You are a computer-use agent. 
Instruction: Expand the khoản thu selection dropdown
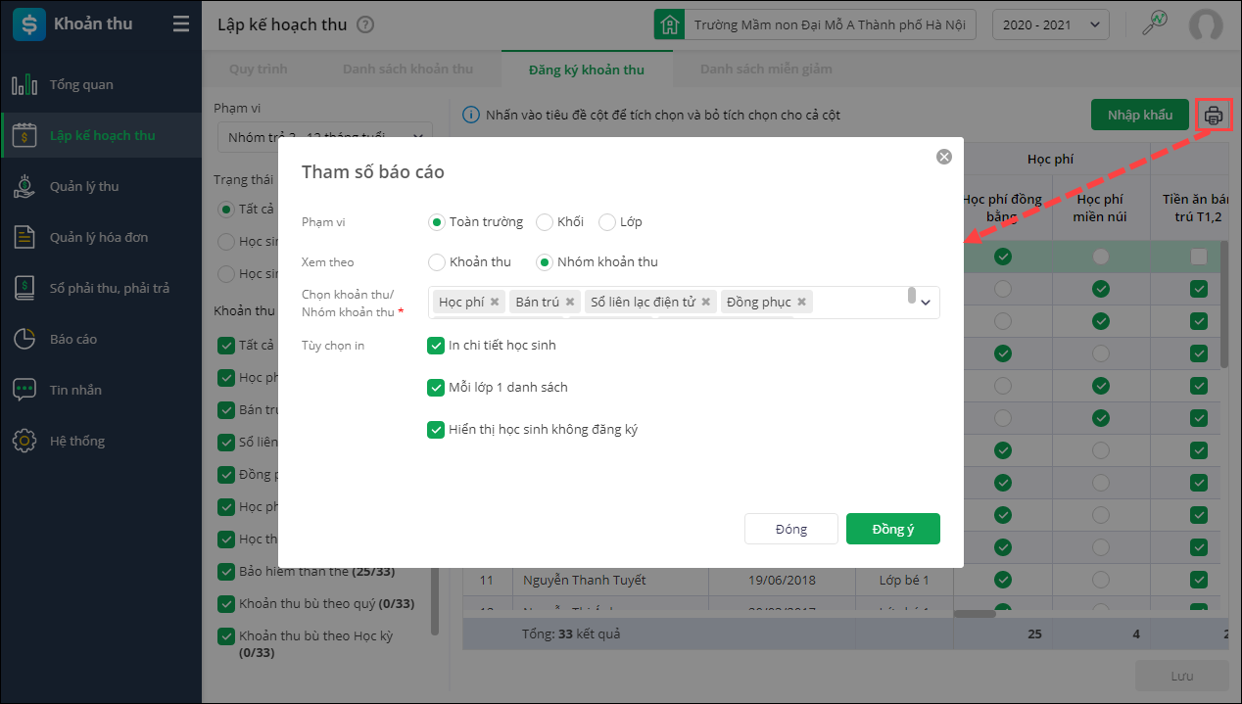click(926, 303)
